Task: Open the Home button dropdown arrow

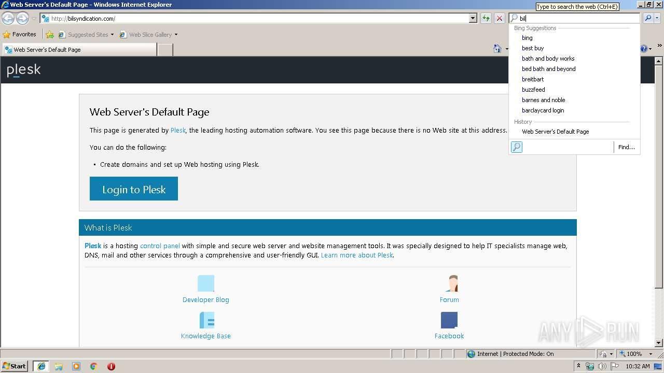Action: tap(506, 49)
